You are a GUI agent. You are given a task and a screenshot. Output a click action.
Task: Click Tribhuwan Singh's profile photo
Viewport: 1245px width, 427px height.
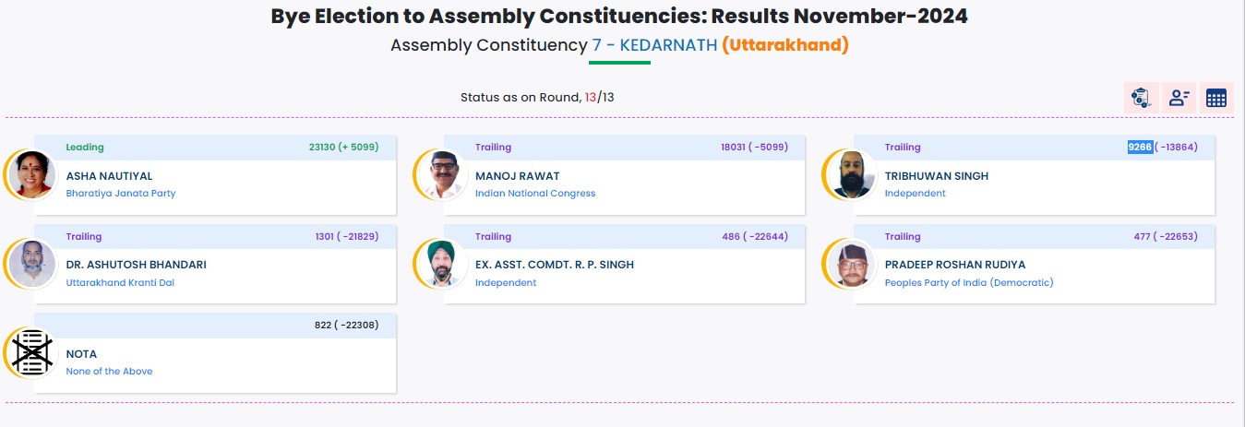pyautogui.click(x=851, y=174)
